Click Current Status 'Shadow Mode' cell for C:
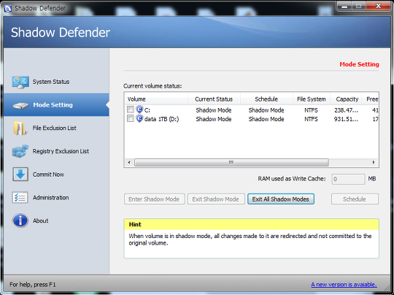Viewport: 394px width, 295px height. (214, 110)
